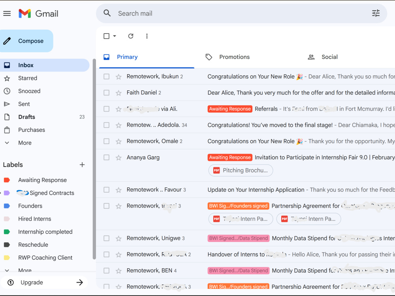Viewport: 395px width, 296px height.
Task: Click the search magnifier icon
Action: coord(107,13)
